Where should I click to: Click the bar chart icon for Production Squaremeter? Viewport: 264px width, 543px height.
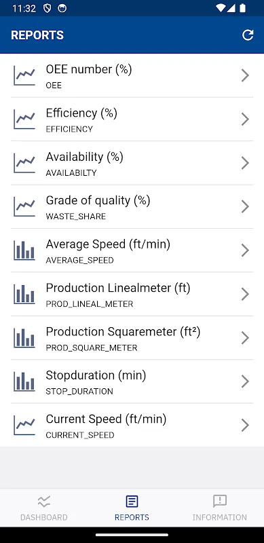[24, 337]
